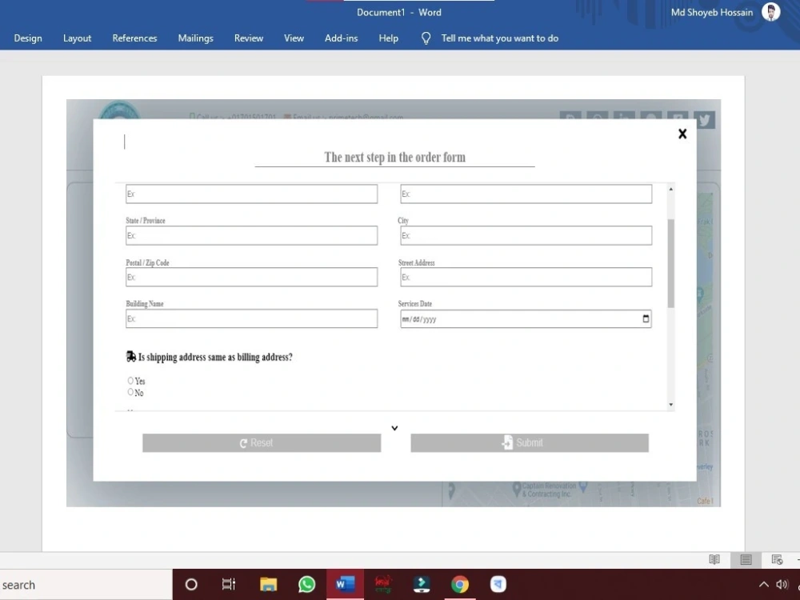Click the Street Address input field
Screen dimensions: 800x600
526,277
